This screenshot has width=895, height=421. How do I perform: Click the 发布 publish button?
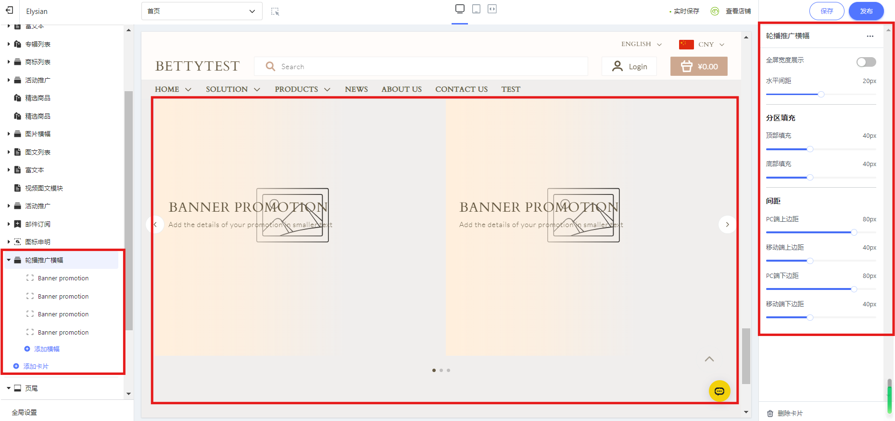point(866,11)
